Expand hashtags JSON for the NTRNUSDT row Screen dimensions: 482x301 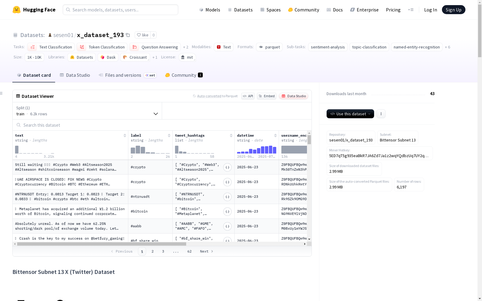pyautogui.click(x=227, y=197)
